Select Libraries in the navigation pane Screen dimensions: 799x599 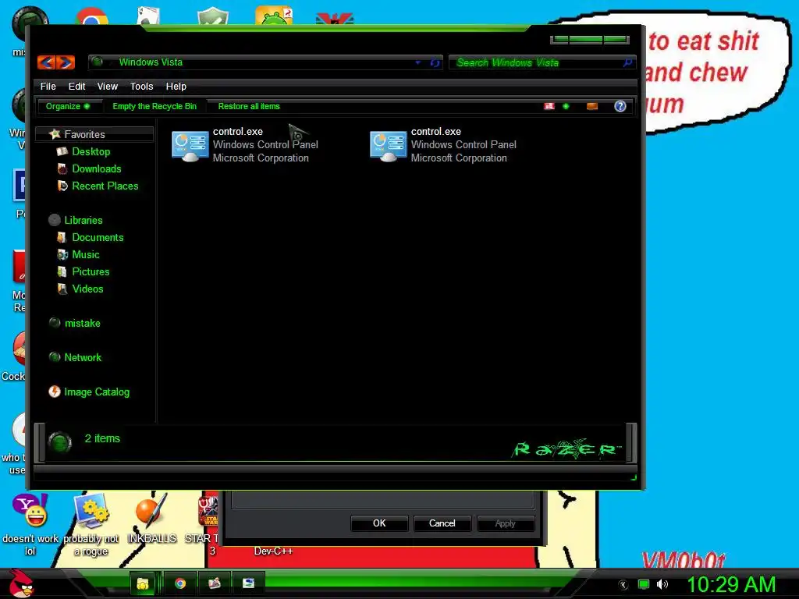(83, 220)
